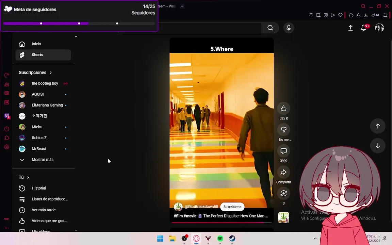Show hidden system tray icons chevron
Screen dimensions: 392x245
click(315, 238)
